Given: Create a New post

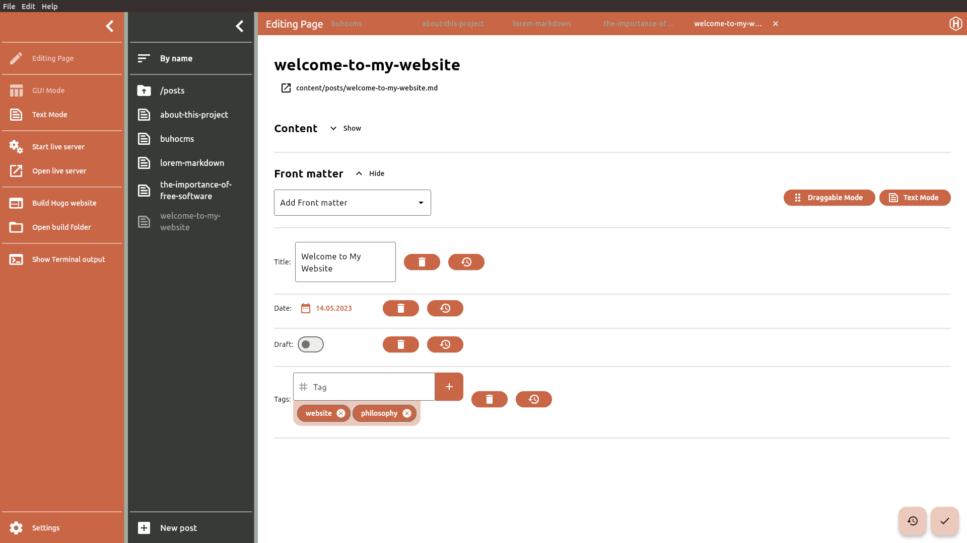Looking at the screenshot, I should coord(178,528).
